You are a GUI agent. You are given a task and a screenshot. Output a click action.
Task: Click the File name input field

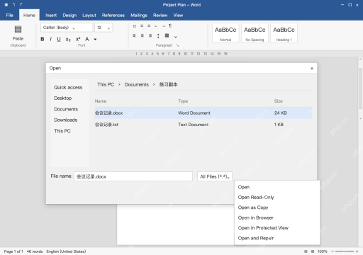tap(133, 176)
